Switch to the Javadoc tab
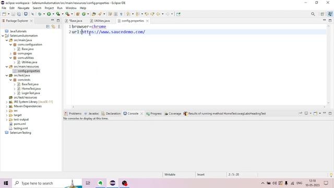334x188 pixels. pyautogui.click(x=92, y=114)
